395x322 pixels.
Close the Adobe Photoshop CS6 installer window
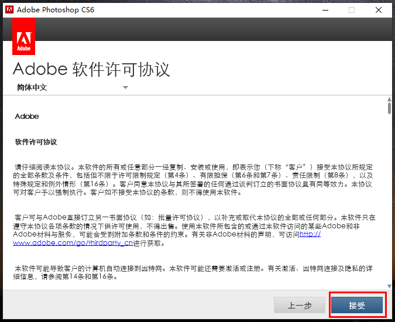(379, 10)
